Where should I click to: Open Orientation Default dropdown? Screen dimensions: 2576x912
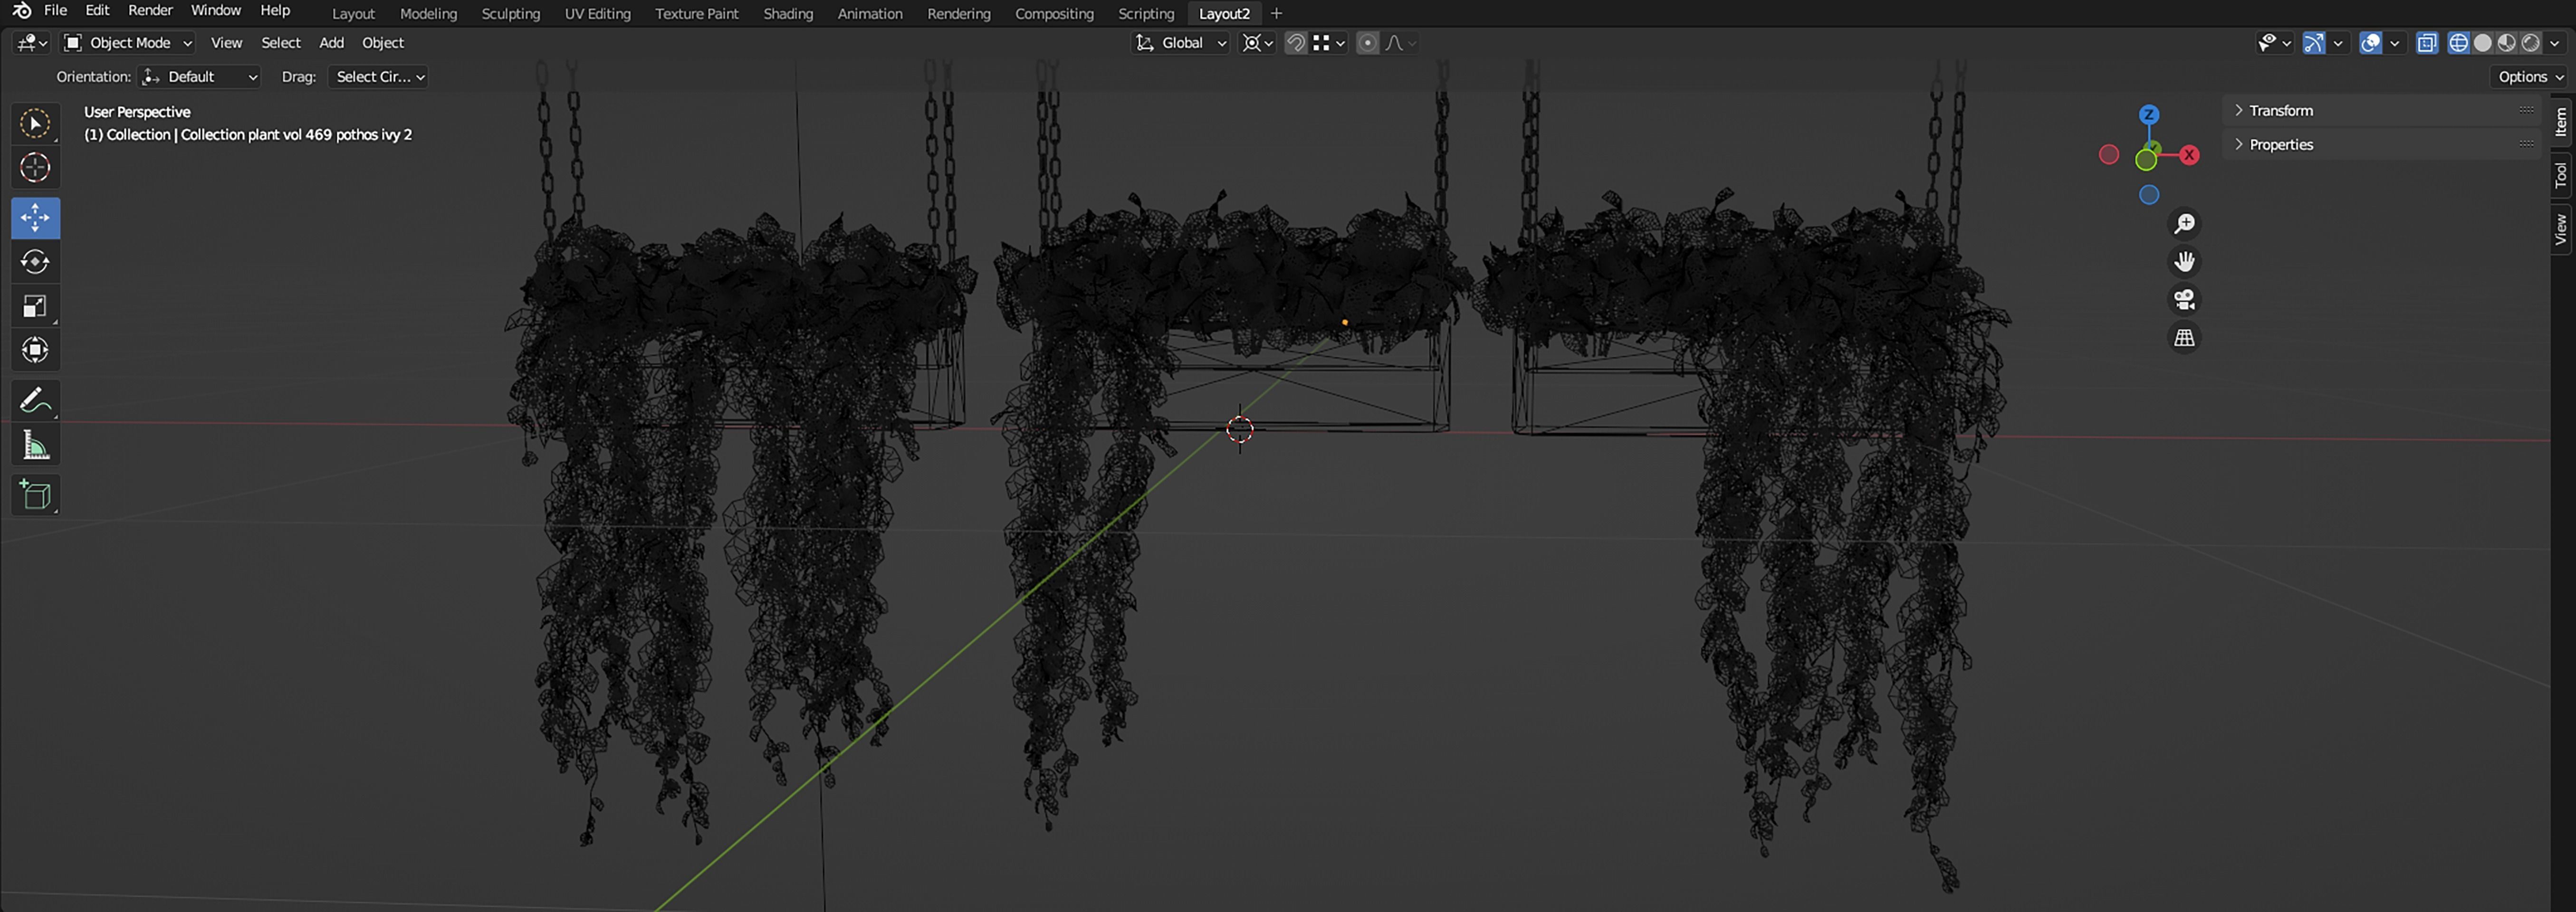click(199, 77)
